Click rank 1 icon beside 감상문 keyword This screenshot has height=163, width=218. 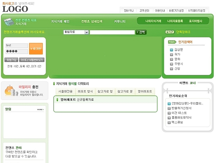click(171, 50)
